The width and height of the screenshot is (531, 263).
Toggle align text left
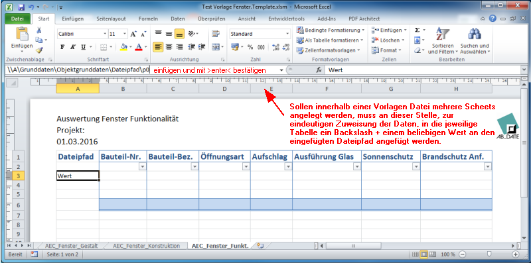tap(158, 47)
